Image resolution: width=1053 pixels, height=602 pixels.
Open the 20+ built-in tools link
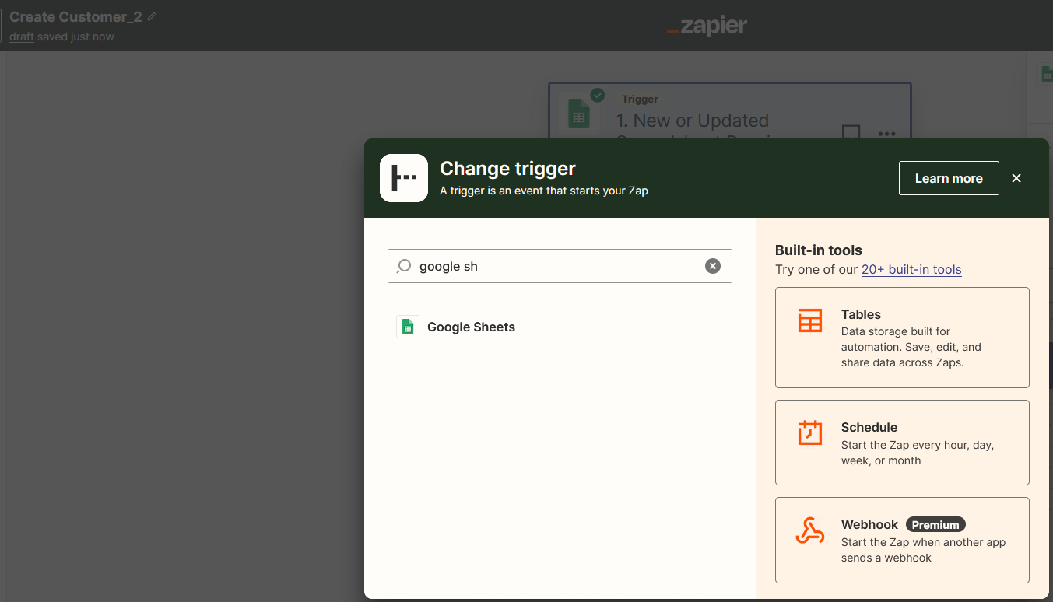(911, 269)
